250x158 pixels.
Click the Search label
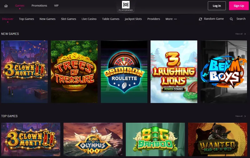coord(241,19)
